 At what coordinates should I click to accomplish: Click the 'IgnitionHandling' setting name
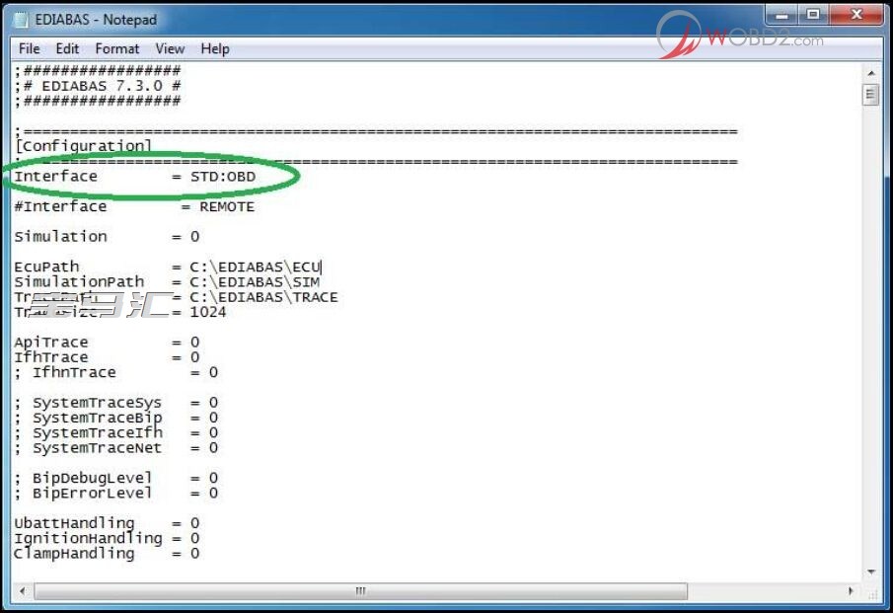[x=88, y=538]
